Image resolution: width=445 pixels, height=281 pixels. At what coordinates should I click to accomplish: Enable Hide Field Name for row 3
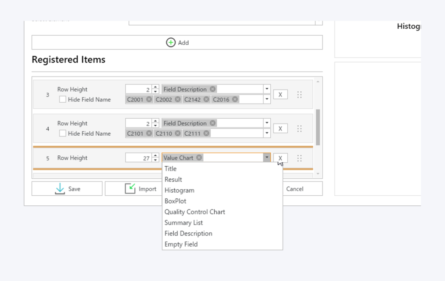(x=63, y=99)
